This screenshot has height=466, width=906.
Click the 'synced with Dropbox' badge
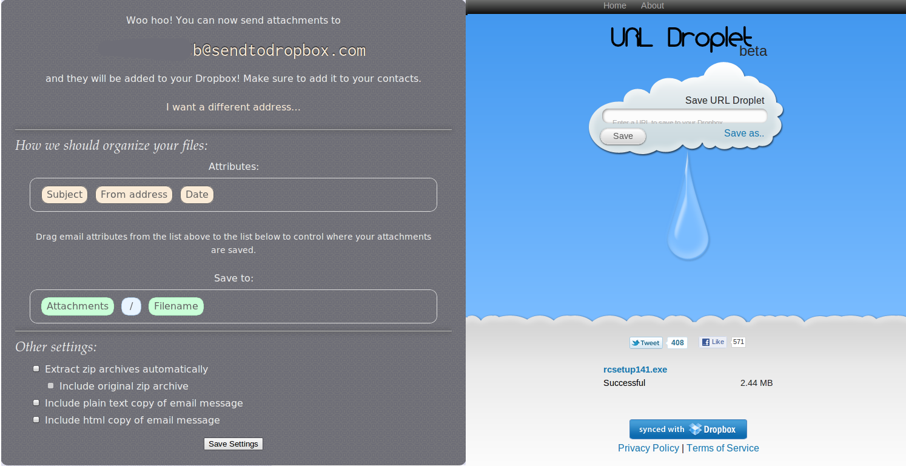tap(688, 429)
